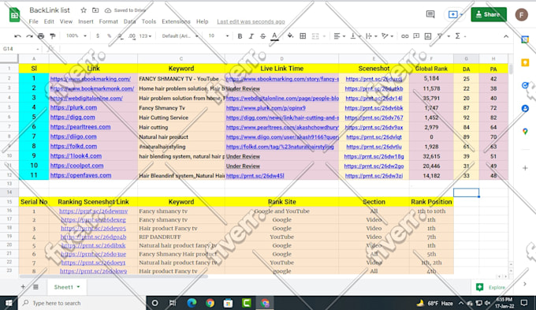Open text wrapping dropdown
The height and width of the screenshot is (310, 536).
[371, 36]
